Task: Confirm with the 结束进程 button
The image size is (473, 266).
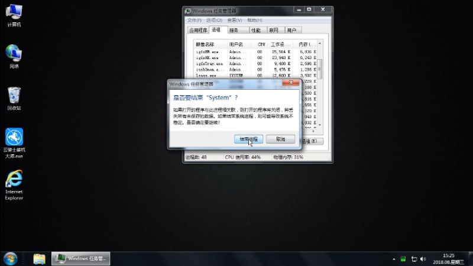Action: point(248,139)
